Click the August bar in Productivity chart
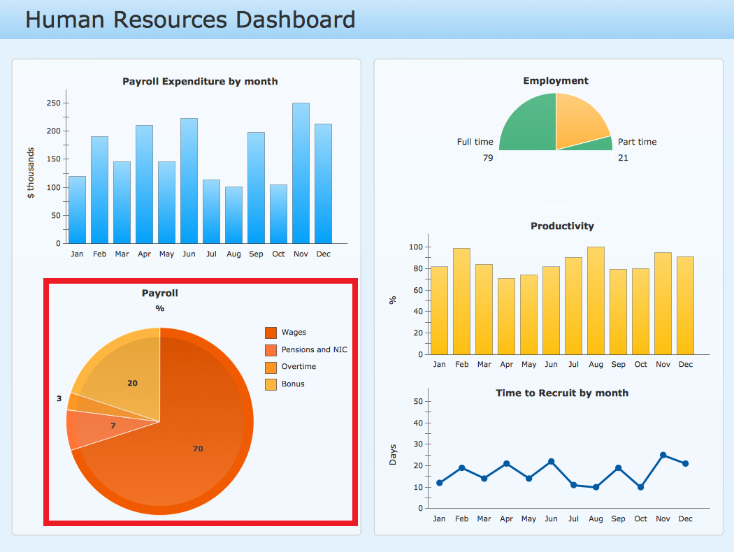Viewport: 734px width, 552px height. 596,300
